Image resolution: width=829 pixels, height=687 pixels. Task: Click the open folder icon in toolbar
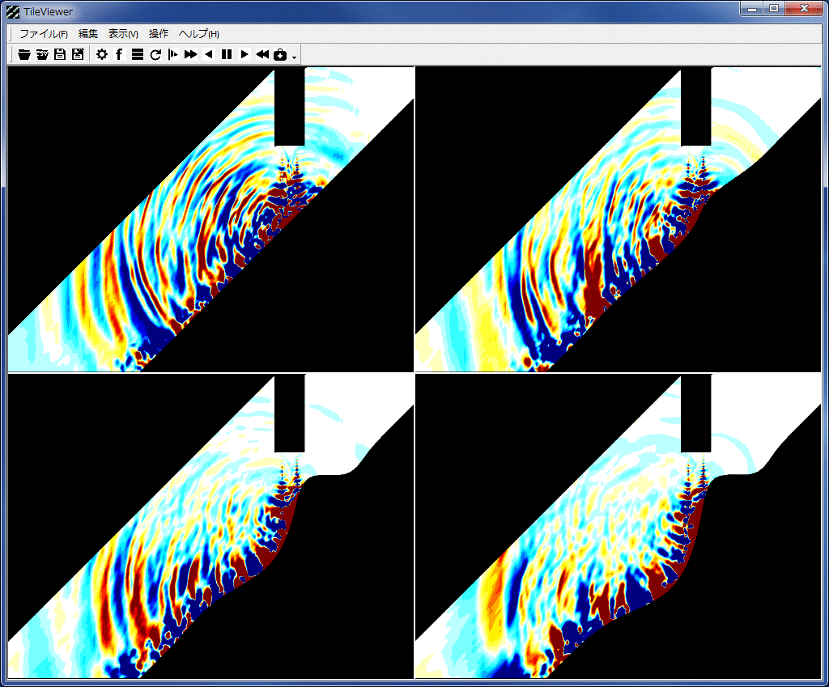coord(24,54)
